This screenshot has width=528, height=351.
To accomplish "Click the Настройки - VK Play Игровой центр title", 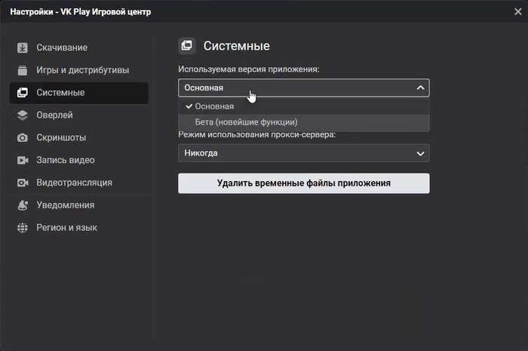I will pos(81,12).
